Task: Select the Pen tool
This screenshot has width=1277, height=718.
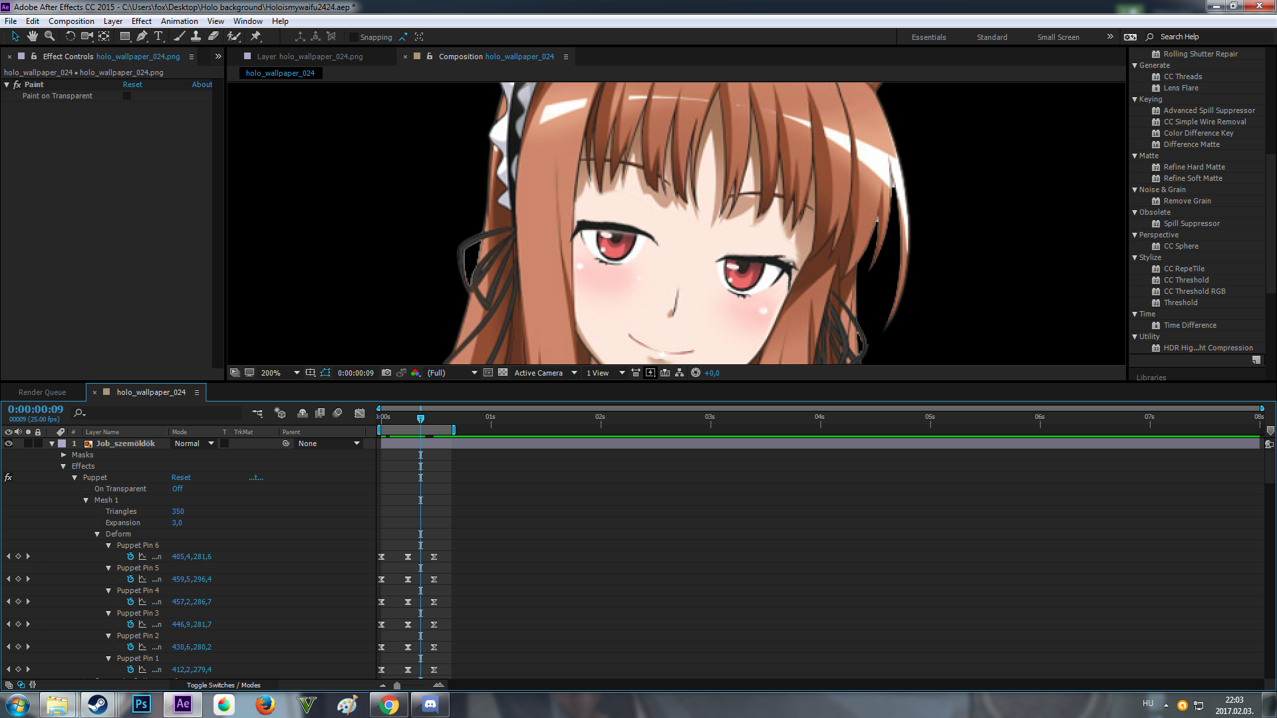Action: point(142,37)
